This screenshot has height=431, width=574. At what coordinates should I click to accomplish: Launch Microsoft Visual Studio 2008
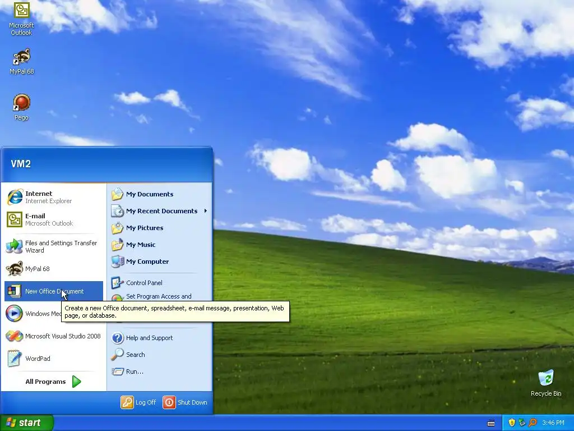54,336
